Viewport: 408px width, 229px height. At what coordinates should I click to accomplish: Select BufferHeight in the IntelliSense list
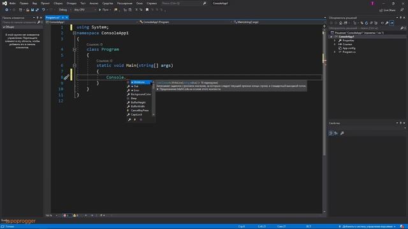coord(139,102)
